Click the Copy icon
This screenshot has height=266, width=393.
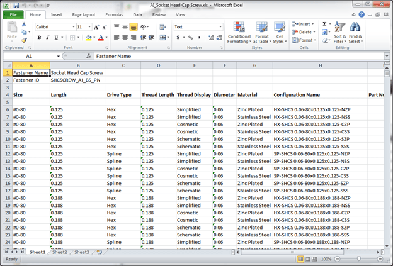tap(24, 32)
